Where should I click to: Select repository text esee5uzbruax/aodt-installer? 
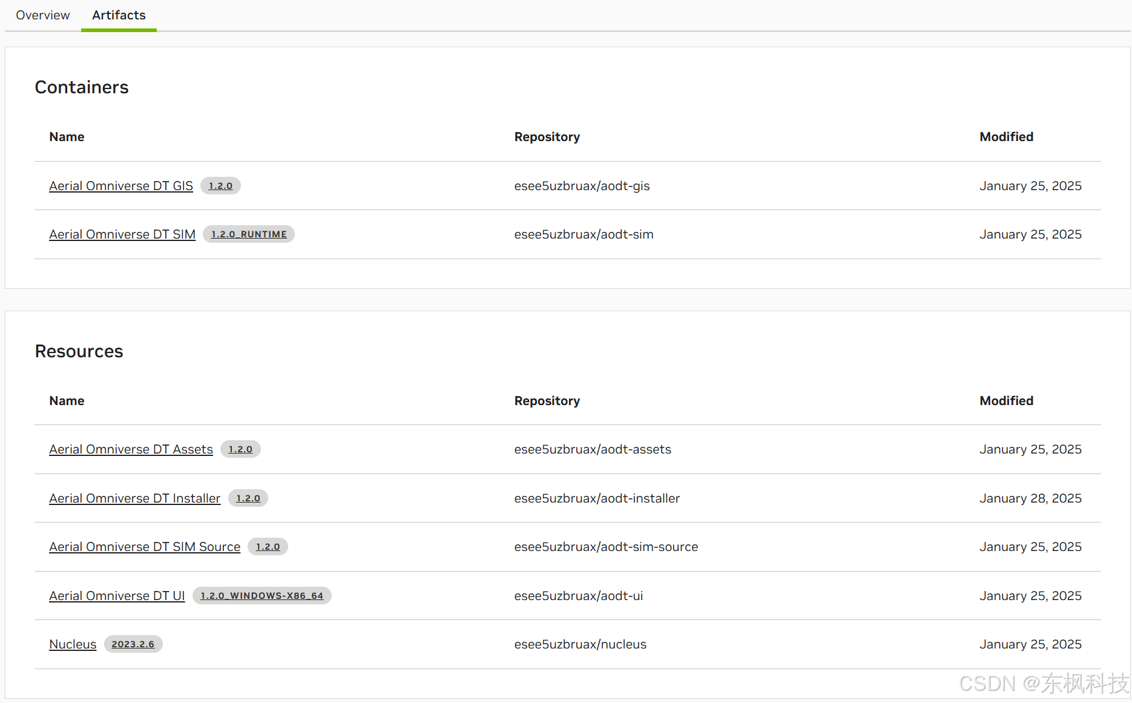[597, 498]
